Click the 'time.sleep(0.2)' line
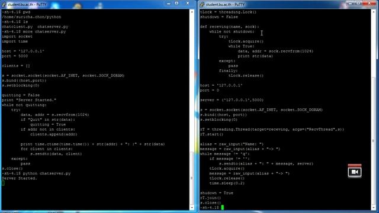Screen dimensions: 379x213 coord(227,183)
